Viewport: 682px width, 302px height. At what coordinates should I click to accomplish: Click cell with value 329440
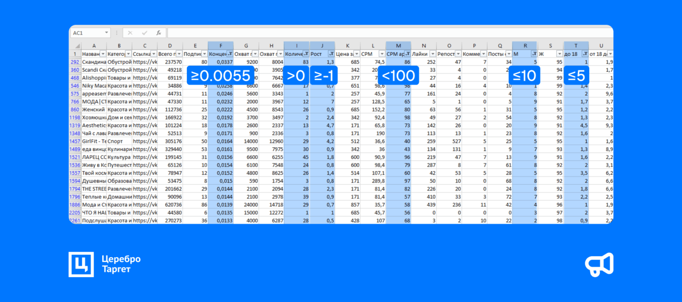(x=169, y=149)
